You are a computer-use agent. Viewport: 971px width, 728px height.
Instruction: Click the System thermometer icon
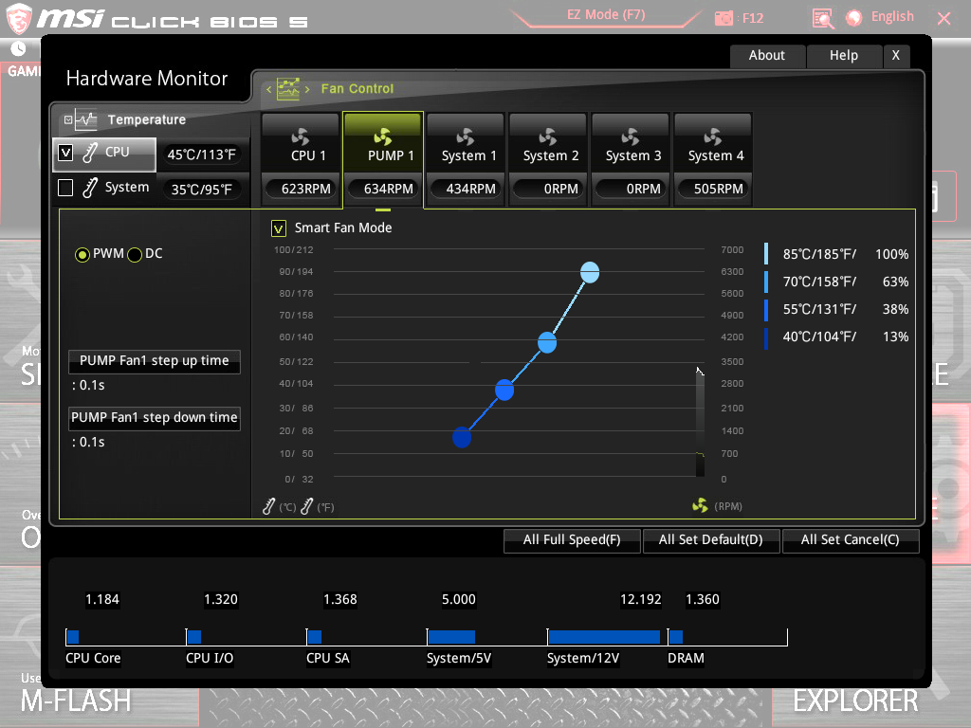click(x=90, y=188)
